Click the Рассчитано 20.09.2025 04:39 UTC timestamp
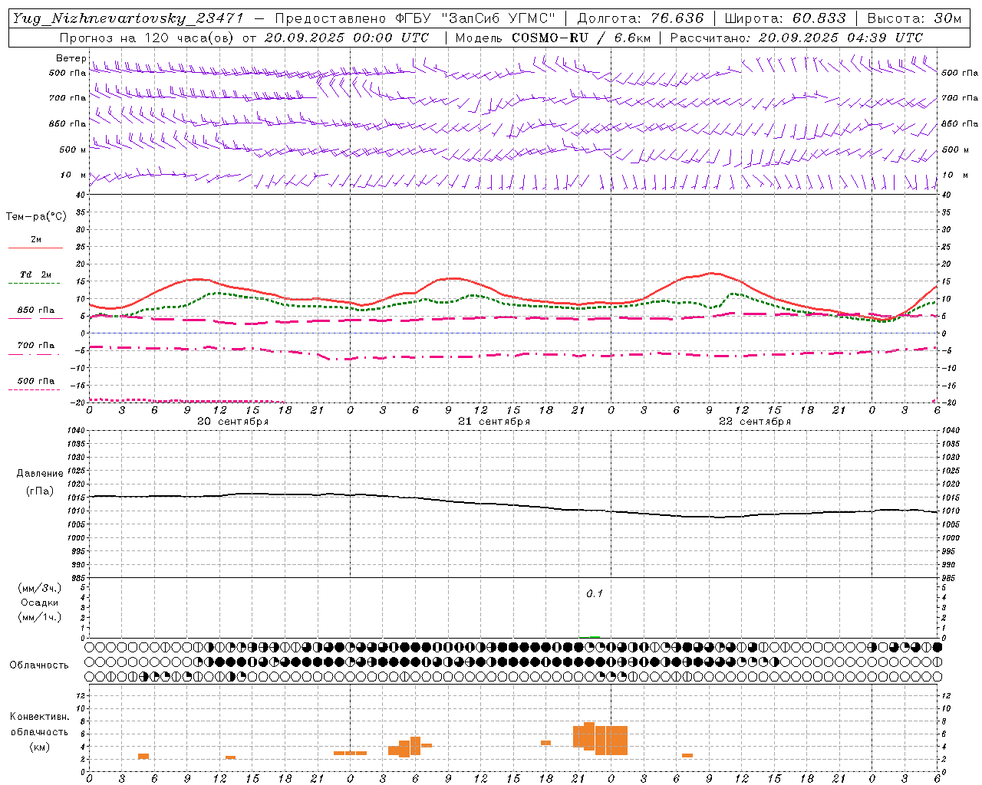This screenshot has width=982, height=785. (797, 38)
